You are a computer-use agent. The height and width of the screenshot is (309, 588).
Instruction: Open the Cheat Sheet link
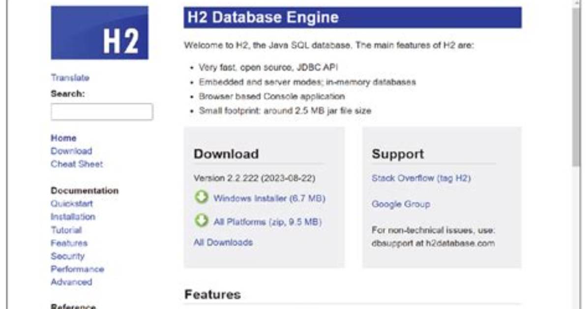[77, 164]
